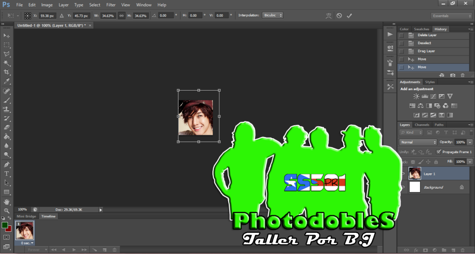Open the Essentials workspace dropdown
Viewport: 475px width, 254px height.
point(451,16)
